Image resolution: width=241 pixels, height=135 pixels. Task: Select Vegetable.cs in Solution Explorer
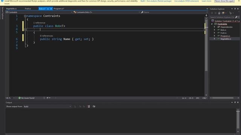point(226,39)
